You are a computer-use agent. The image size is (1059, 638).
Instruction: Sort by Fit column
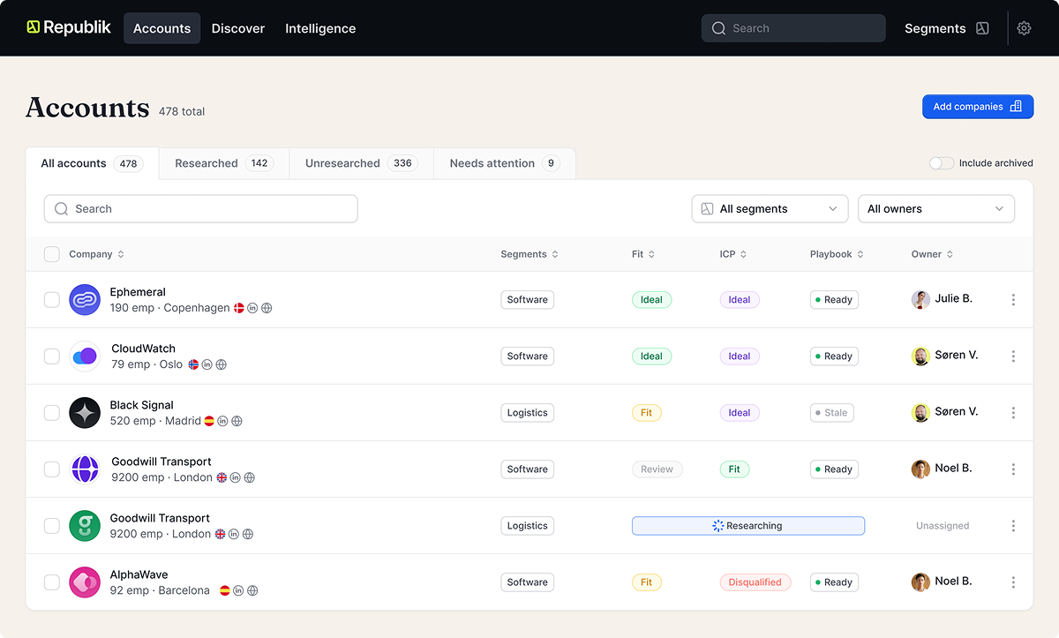click(643, 254)
